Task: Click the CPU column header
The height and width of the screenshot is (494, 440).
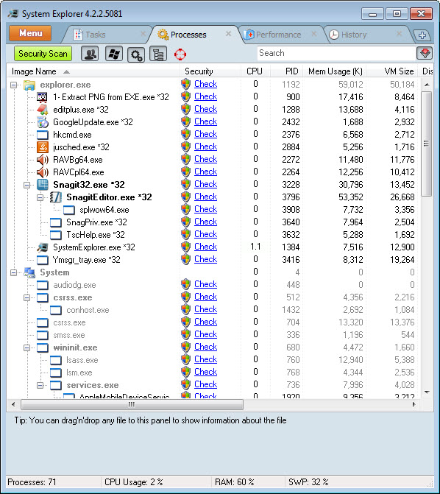Action: click(255, 71)
